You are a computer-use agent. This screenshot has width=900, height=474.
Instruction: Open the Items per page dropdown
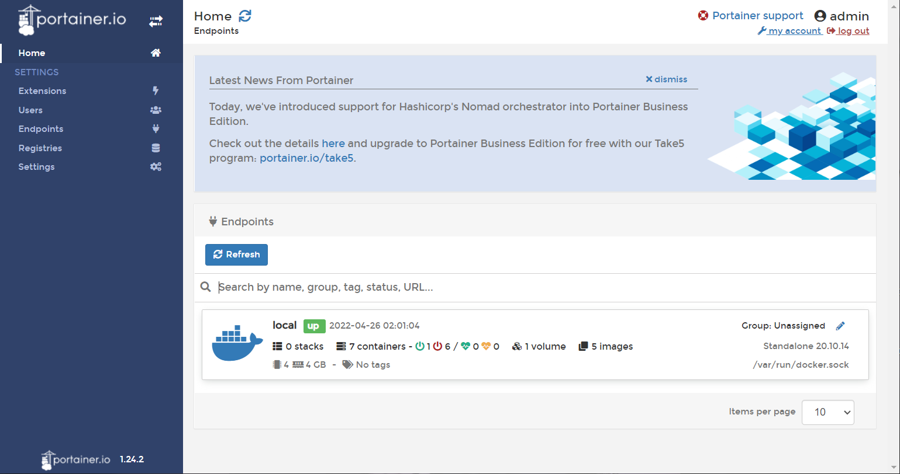coord(827,412)
